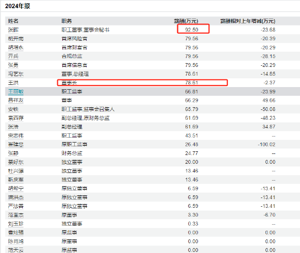
Task: Open the 胡希宁 name link
Action: point(16,188)
